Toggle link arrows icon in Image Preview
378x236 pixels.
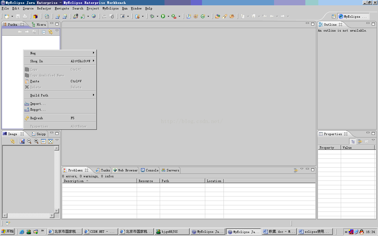[x=13, y=141]
